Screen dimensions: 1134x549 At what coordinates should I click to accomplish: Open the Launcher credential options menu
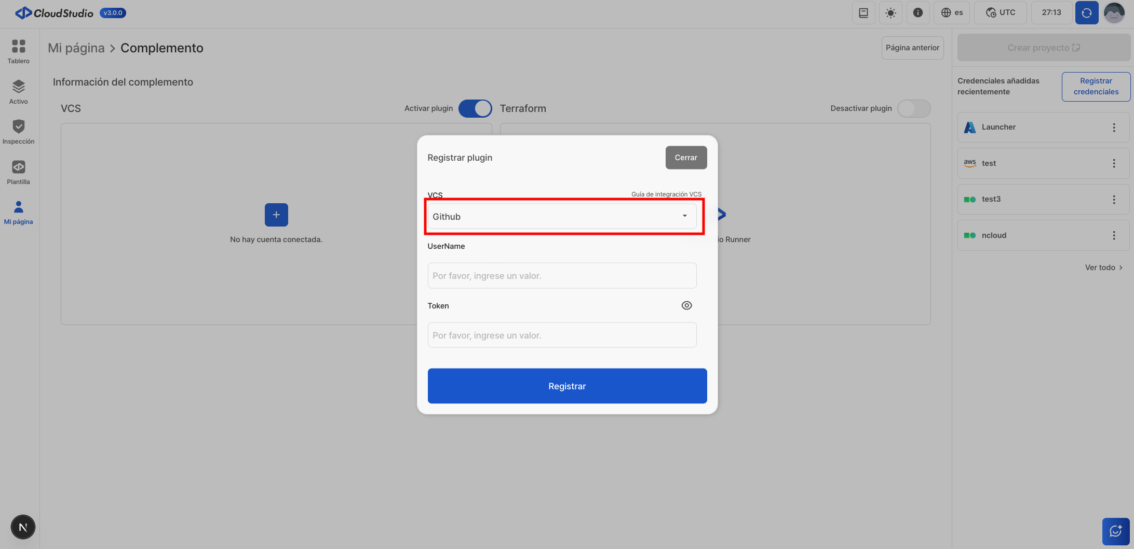(x=1114, y=128)
